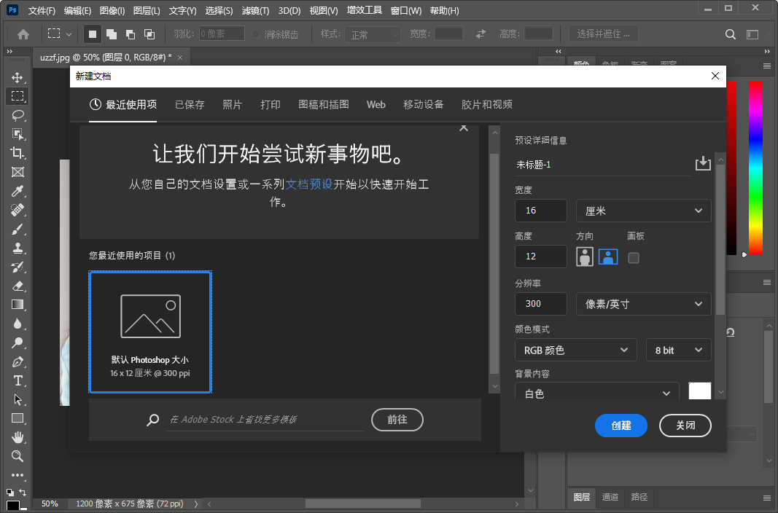Select the Object Selection tool

pyautogui.click(x=17, y=134)
